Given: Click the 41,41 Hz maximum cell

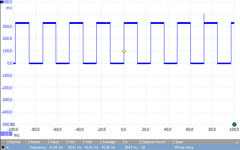Looking at the screenshot, I should coord(91,147).
